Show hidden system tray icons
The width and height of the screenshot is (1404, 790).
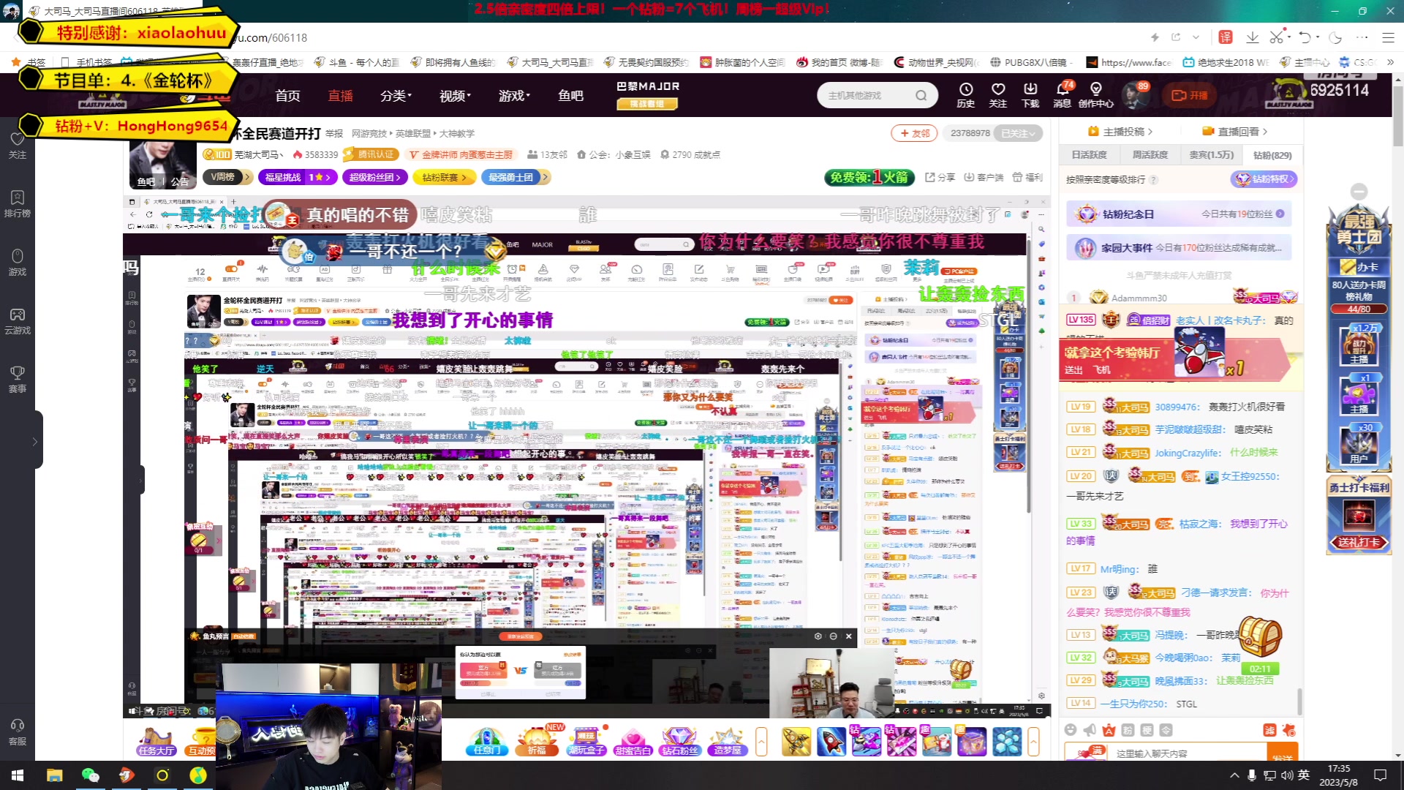1234,775
